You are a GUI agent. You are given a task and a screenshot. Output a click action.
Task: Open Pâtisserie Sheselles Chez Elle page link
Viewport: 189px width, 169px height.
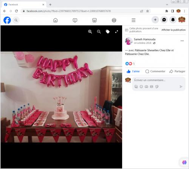tap(153, 50)
